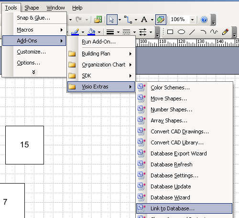Screen dimensions: 239x218
Task: Select the Freeform drawing tool
Action: point(214,32)
